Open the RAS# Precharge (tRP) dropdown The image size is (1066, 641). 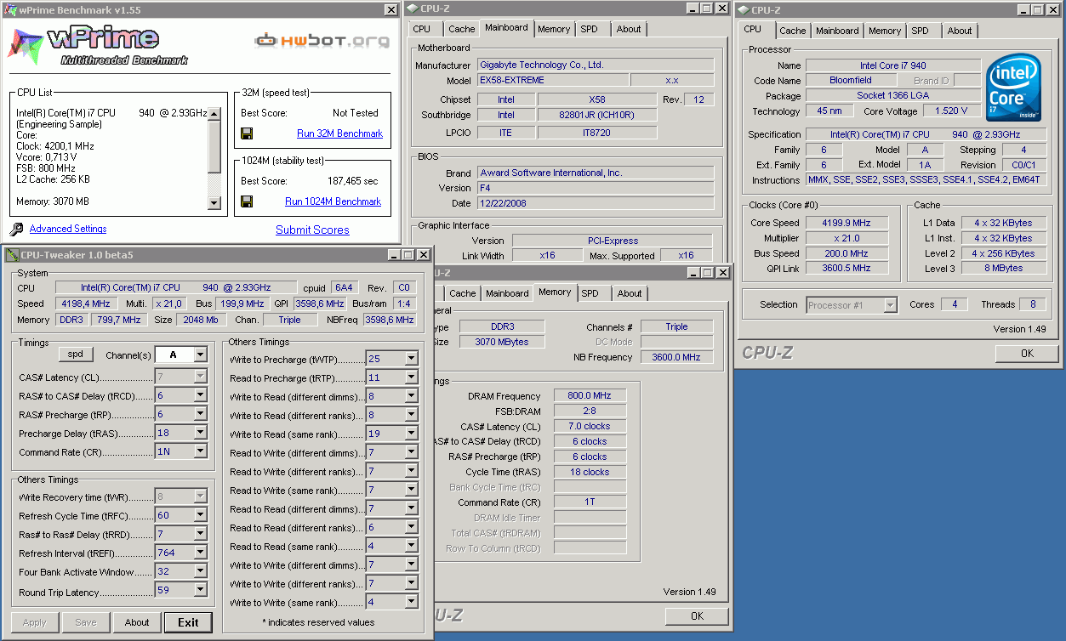coord(200,414)
